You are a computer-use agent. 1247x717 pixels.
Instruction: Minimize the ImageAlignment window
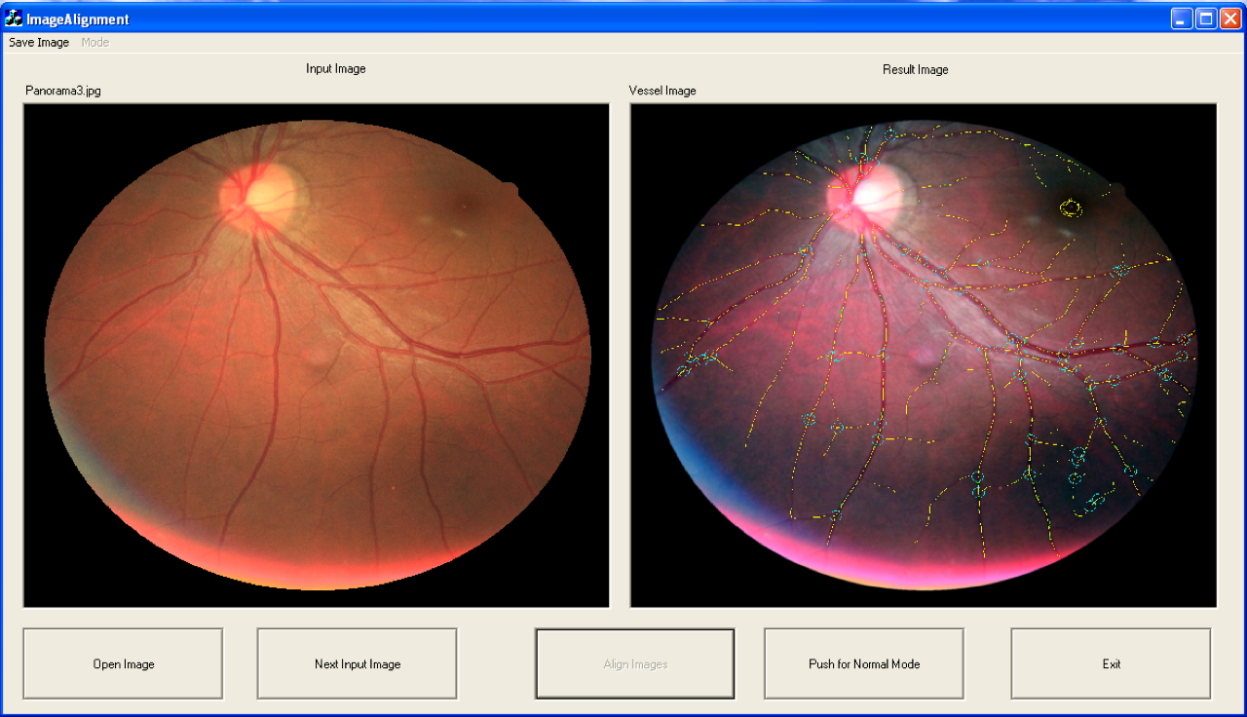(1182, 19)
